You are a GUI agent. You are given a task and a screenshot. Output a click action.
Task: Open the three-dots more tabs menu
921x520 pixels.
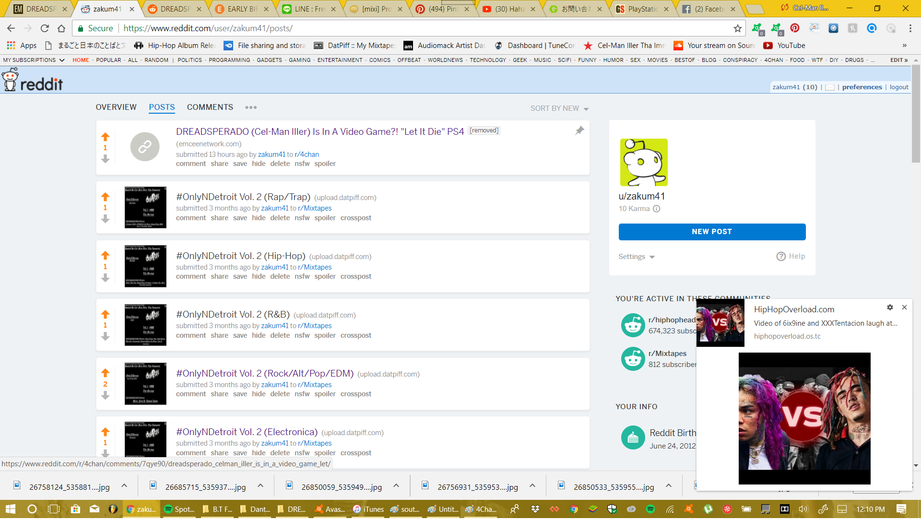251,107
